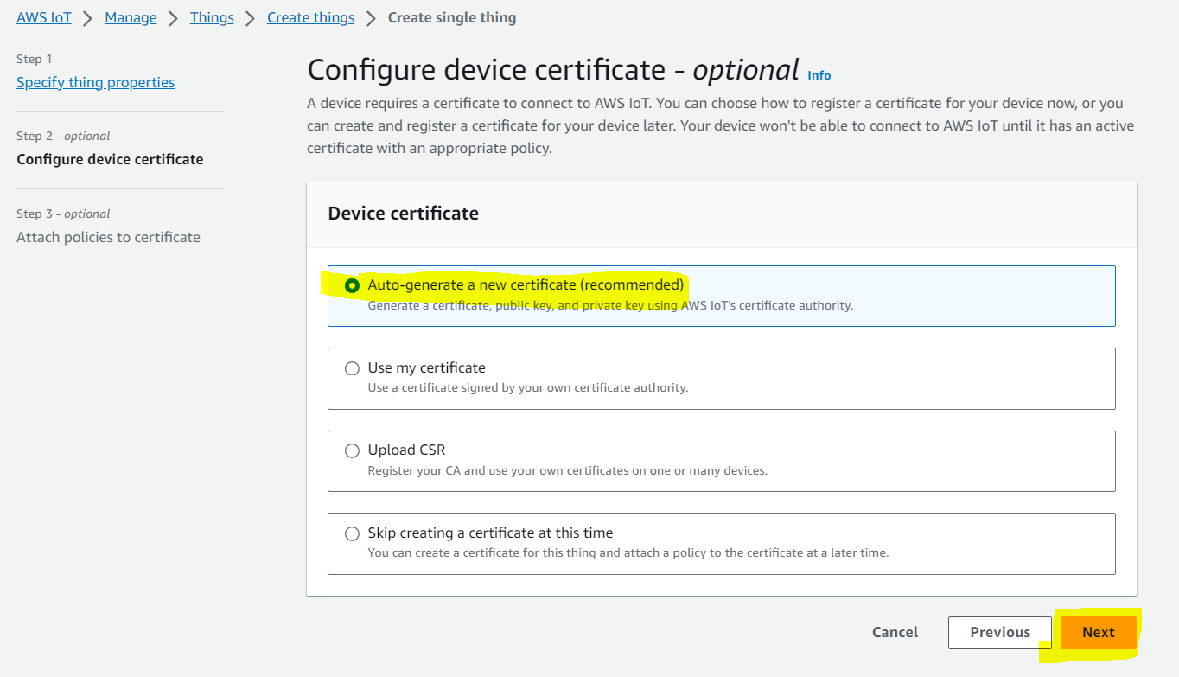
Task: Click the 'Step 1' label in sidebar
Action: coord(35,59)
